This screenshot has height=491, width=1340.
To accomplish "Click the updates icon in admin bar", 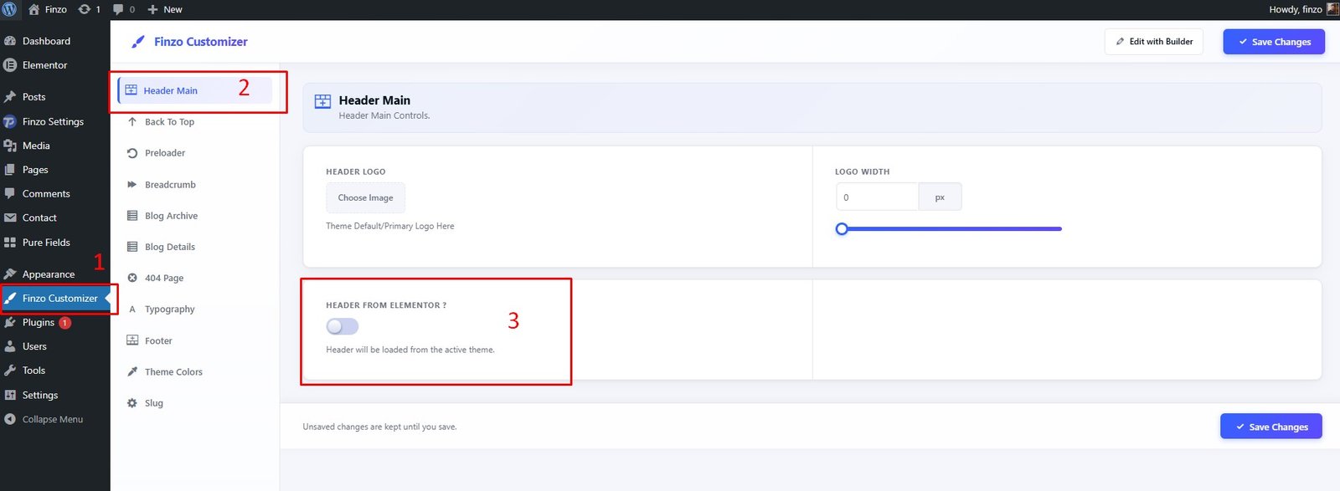I will pyautogui.click(x=84, y=9).
